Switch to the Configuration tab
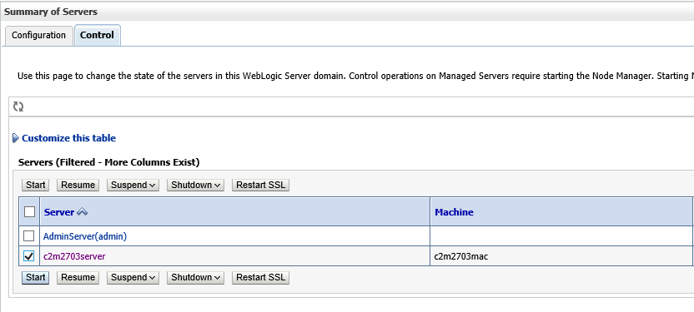The image size is (694, 312). click(x=38, y=35)
